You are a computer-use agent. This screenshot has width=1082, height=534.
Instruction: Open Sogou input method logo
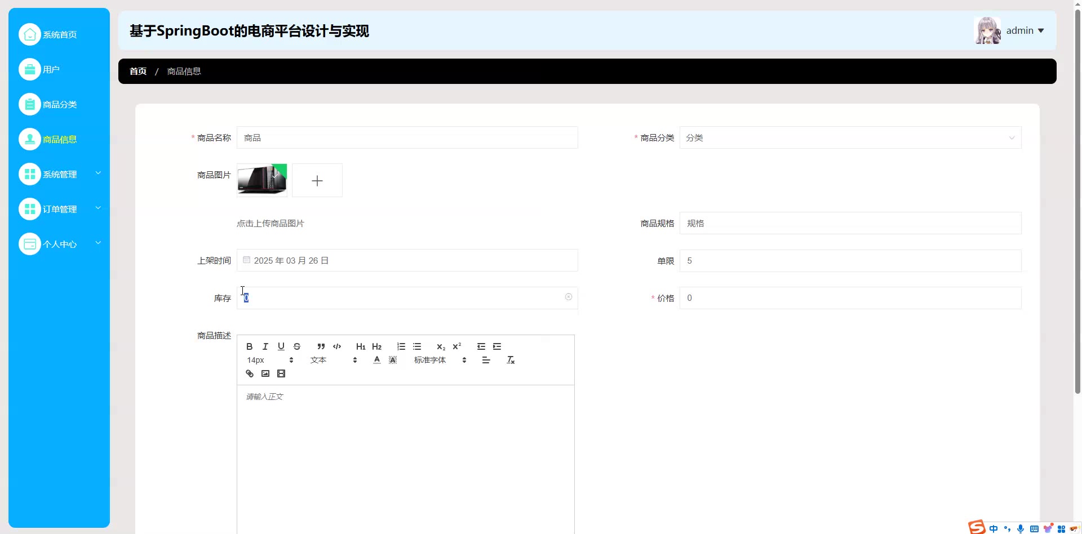[977, 527]
